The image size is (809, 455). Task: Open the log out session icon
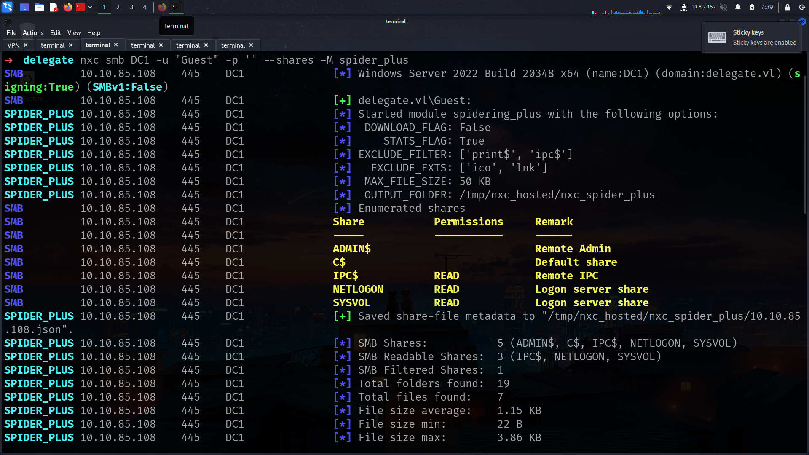[x=802, y=7]
